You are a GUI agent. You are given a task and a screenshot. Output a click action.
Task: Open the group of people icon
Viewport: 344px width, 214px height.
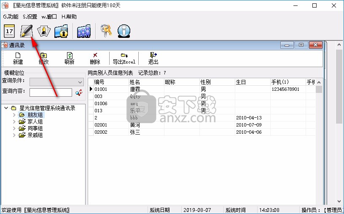pos(84,31)
